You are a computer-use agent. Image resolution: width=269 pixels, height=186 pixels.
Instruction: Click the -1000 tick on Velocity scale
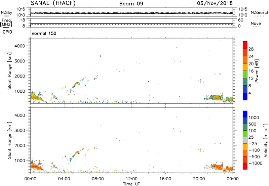pyautogui.click(x=255, y=163)
